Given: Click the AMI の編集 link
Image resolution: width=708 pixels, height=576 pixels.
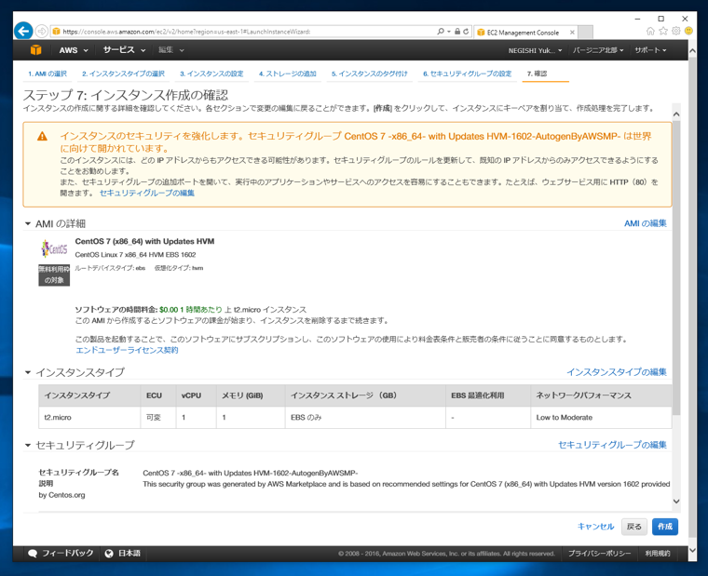Looking at the screenshot, I should coord(646,223).
